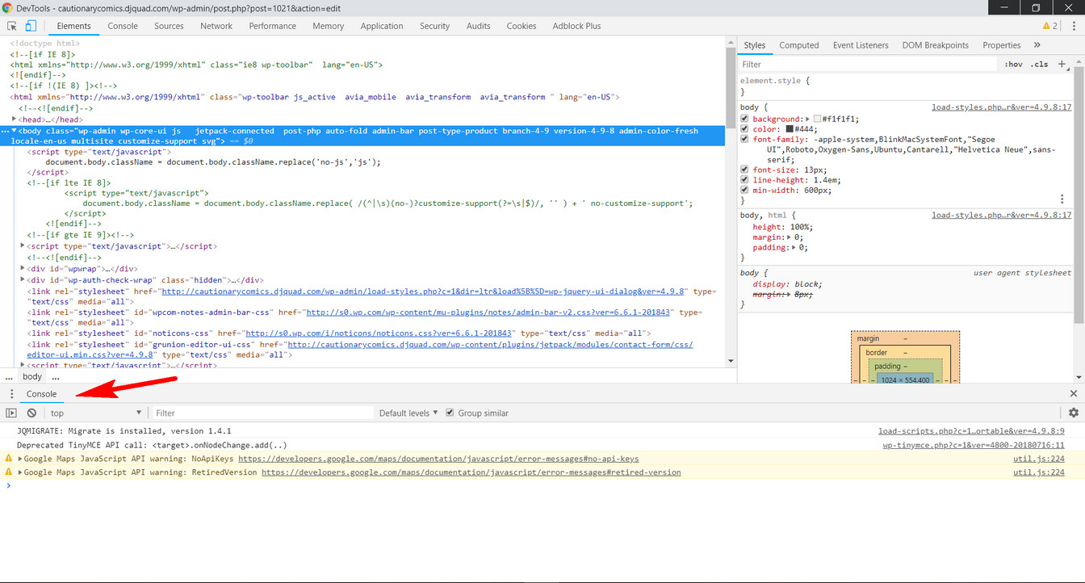Open the Adblock Plus tab

[577, 26]
